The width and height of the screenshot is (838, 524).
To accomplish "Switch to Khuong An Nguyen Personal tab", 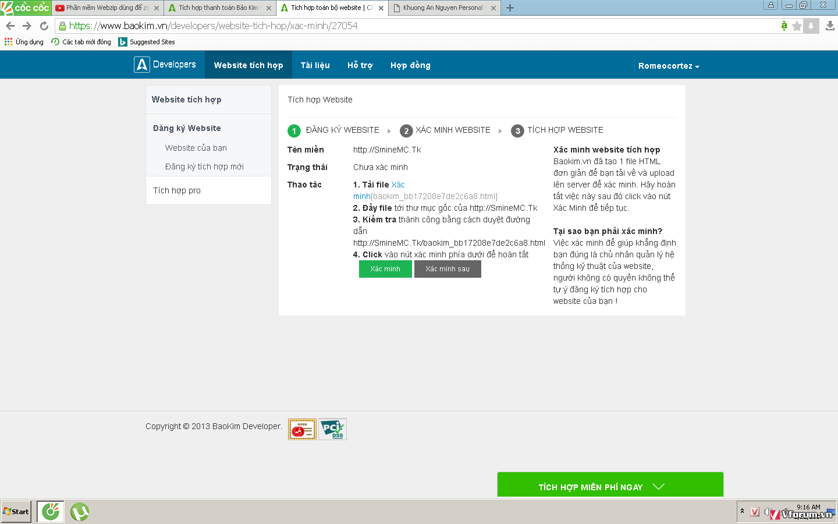I will (443, 8).
